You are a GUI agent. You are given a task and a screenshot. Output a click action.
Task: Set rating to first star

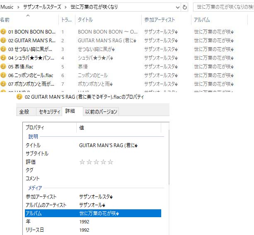coord(82,162)
